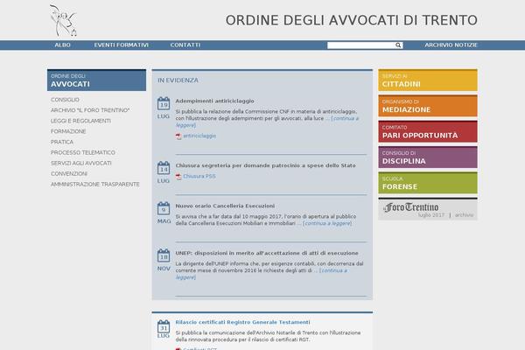Open AMMINISTRAZIONE TRASPARENTE sidebar link
The width and height of the screenshot is (525, 350).
(95, 185)
